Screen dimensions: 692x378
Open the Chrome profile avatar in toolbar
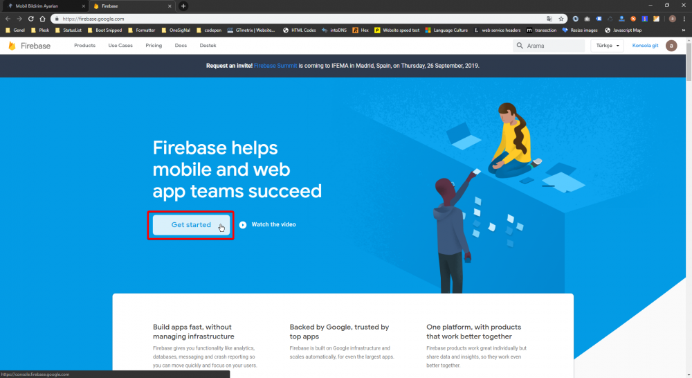[672, 19]
